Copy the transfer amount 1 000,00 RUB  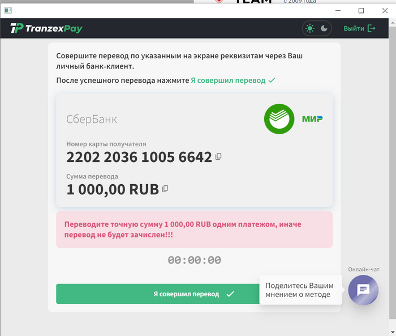coord(165,189)
